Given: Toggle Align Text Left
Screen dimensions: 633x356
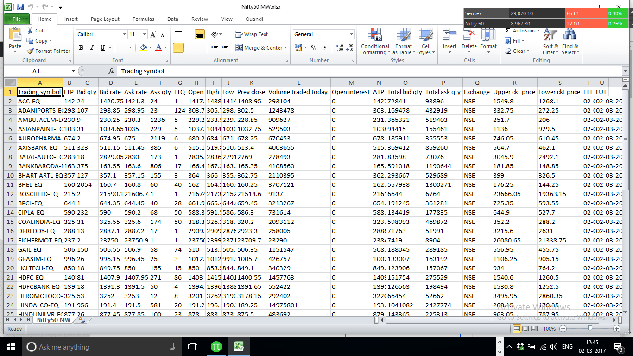Looking at the screenshot, I should coord(178,48).
